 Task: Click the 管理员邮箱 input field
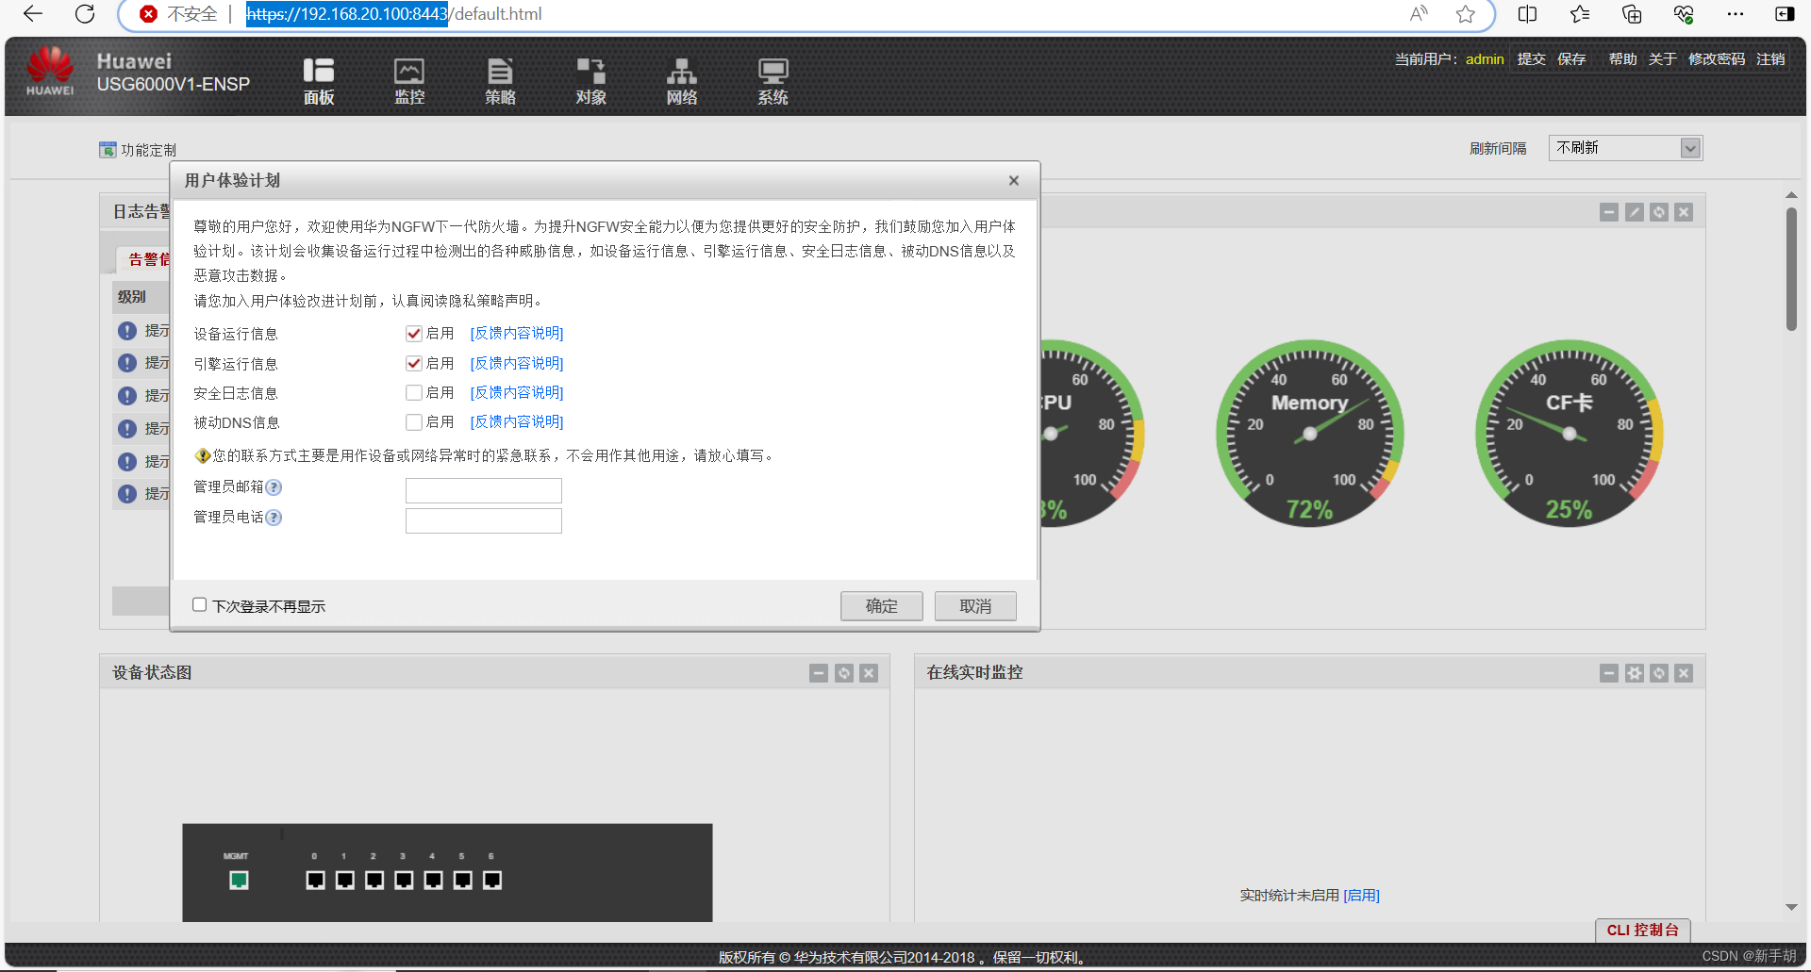pyautogui.click(x=484, y=491)
